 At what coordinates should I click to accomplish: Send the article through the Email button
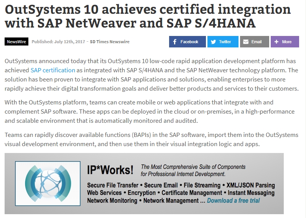pos(255,42)
